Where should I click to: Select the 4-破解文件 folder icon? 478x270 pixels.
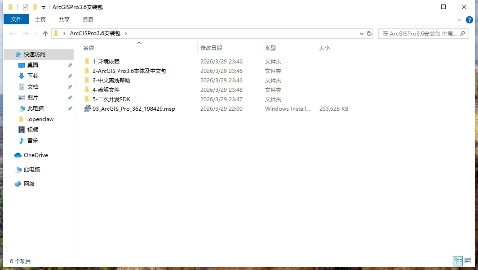coord(87,90)
